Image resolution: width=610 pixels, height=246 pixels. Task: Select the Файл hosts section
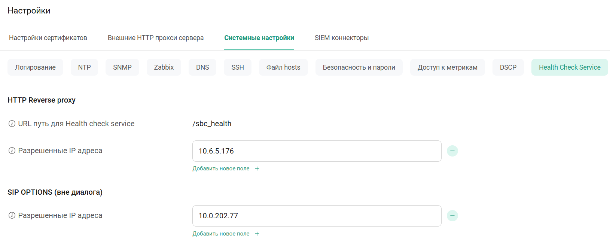[283, 67]
